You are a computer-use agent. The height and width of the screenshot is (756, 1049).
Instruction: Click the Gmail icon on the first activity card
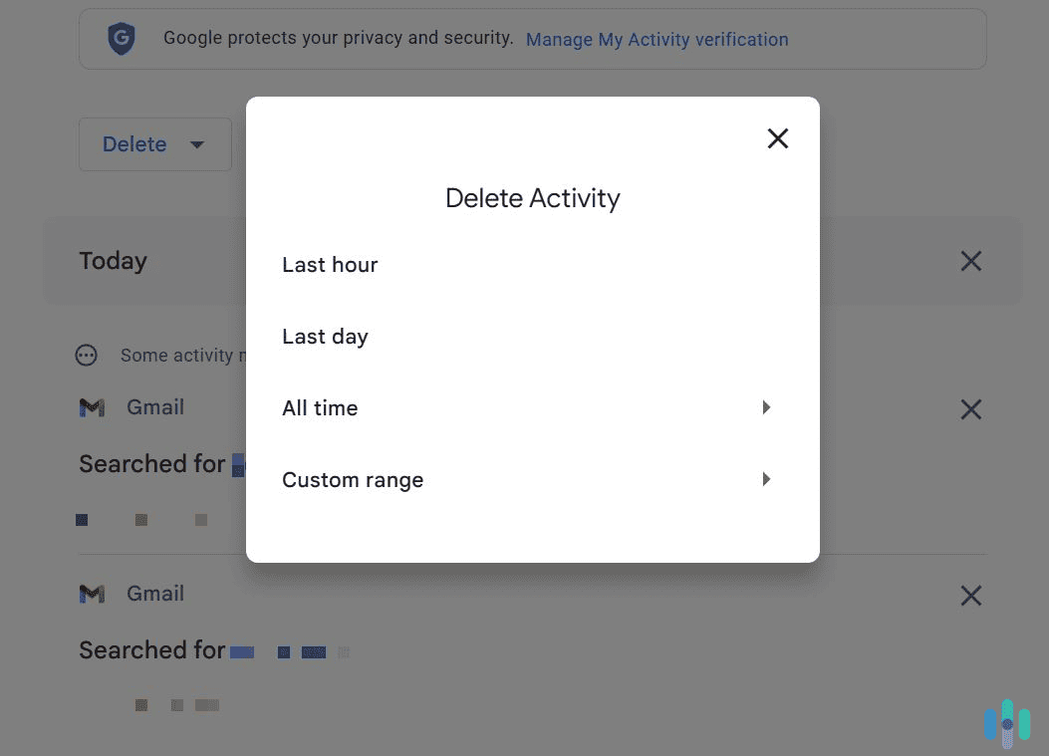[92, 407]
